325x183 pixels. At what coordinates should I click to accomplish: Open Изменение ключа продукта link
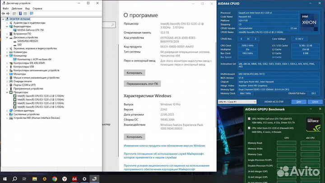164,145
